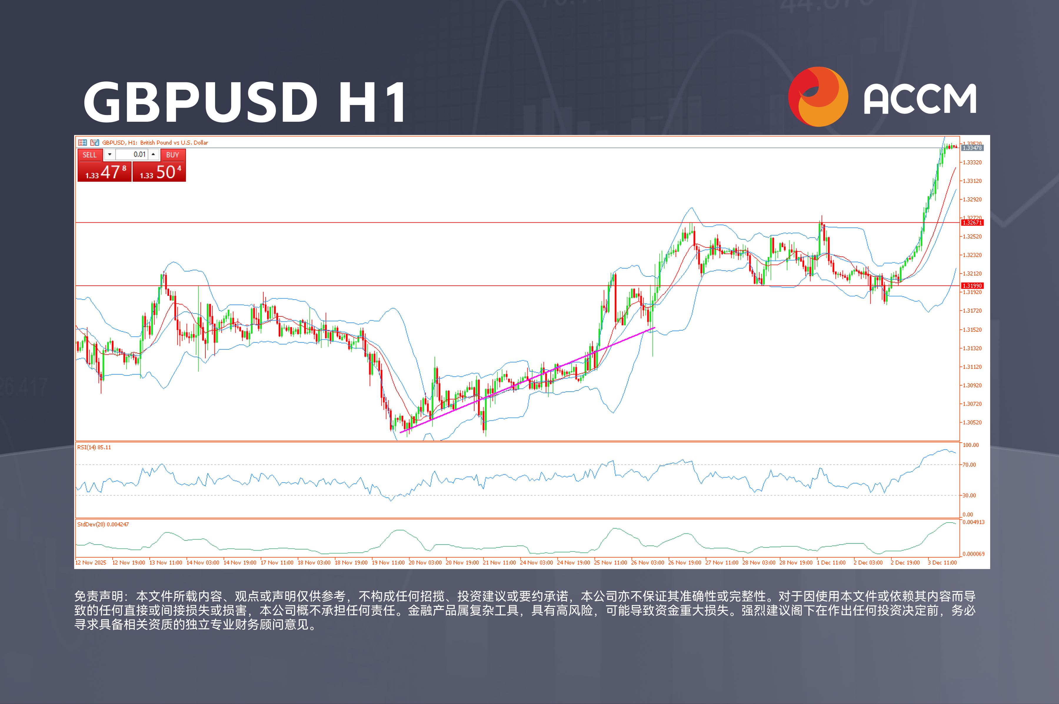Click the 1.33120 price scale label
The height and width of the screenshot is (704, 1059).
[972, 181]
